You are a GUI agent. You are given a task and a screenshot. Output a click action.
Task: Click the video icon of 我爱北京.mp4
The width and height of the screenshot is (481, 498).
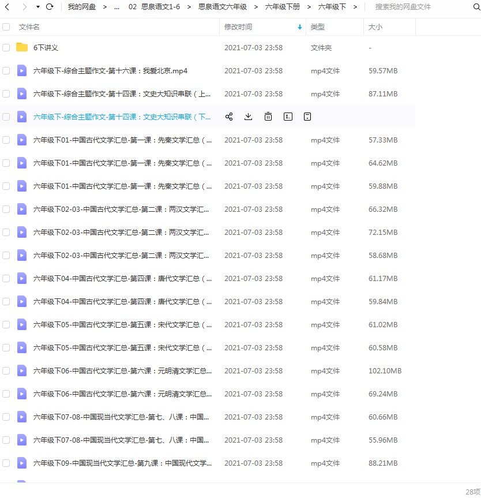[x=22, y=70]
